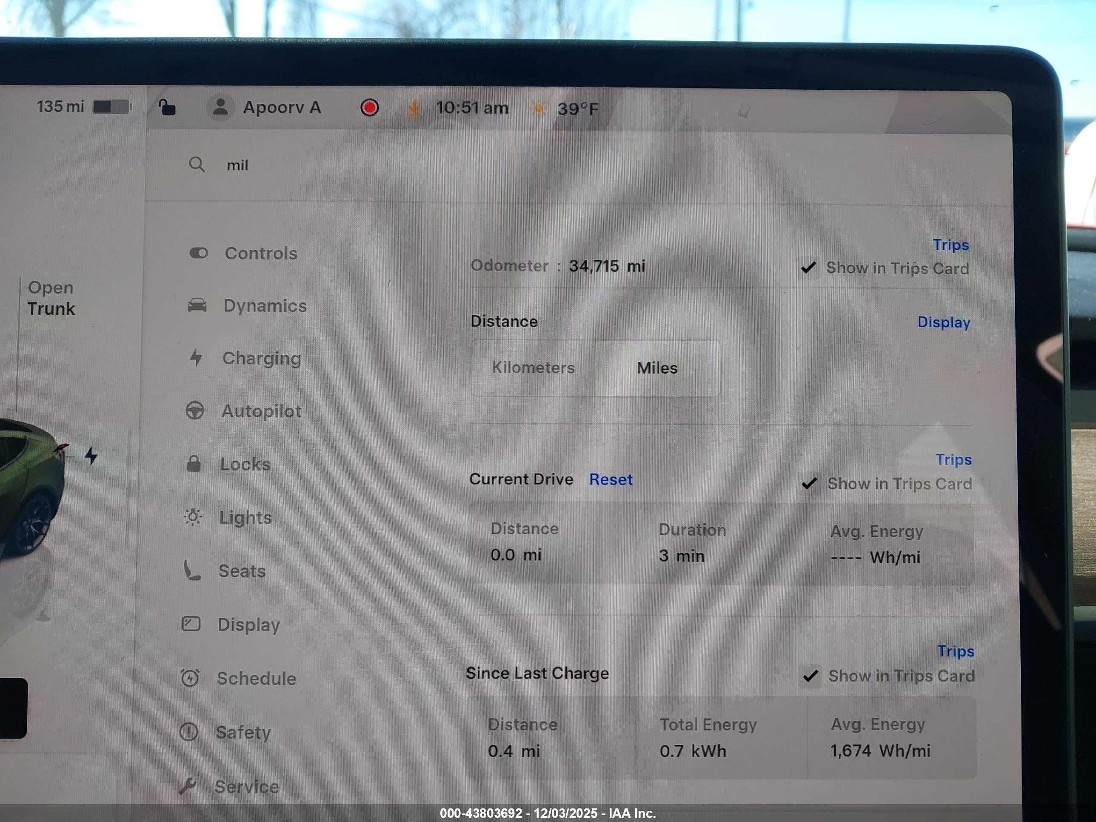Tap the Apoorv A profile name
Screen dimensions: 1096x822
(x=282, y=107)
